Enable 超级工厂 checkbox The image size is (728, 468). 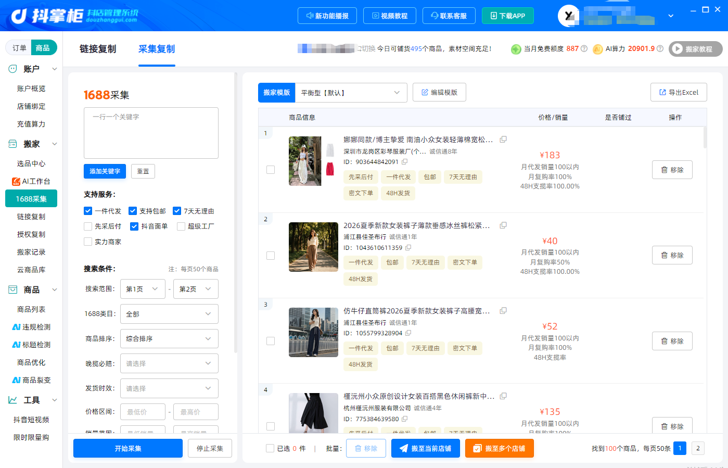click(181, 226)
